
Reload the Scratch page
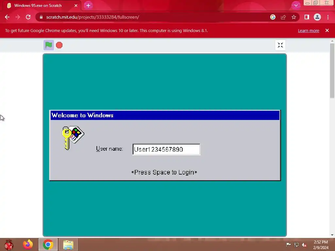pos(28,17)
